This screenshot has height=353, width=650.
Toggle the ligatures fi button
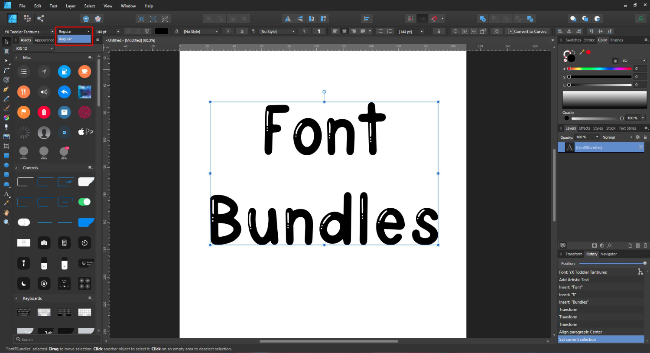click(439, 31)
